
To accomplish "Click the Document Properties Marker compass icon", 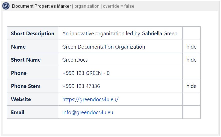I will click(6, 6).
